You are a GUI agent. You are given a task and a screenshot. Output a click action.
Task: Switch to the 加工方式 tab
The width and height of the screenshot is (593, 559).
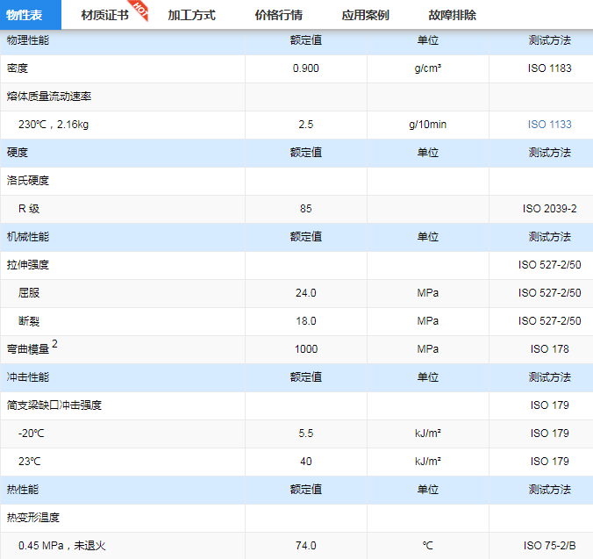[191, 15]
